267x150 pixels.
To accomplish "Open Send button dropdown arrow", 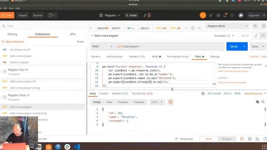I will pos(244,46).
